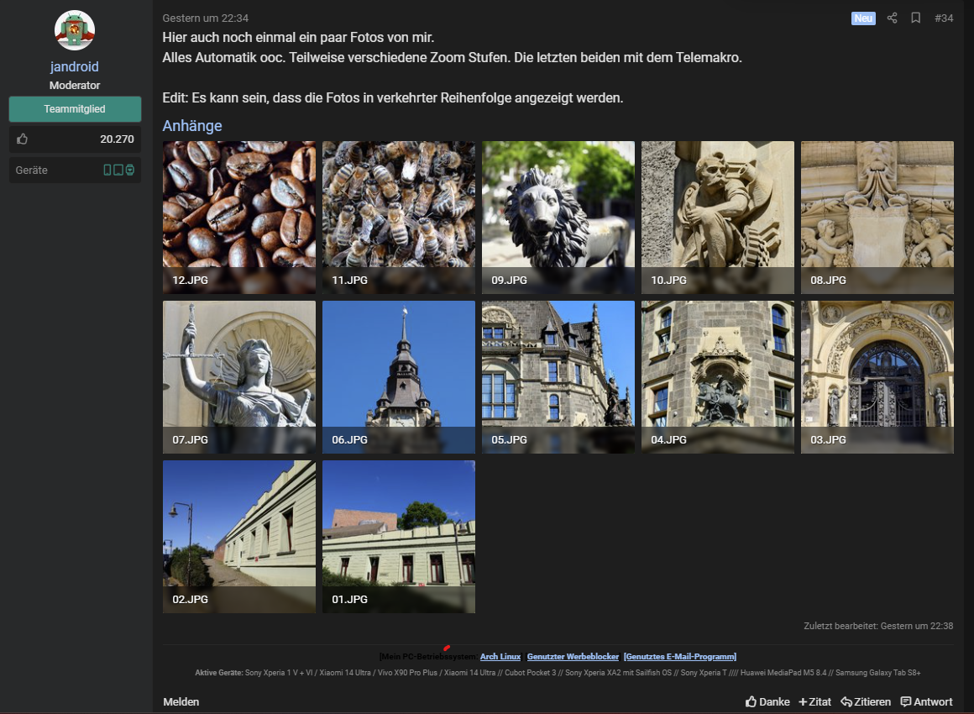Open post number #34 permalink
The image size is (974, 714).
pyautogui.click(x=943, y=18)
